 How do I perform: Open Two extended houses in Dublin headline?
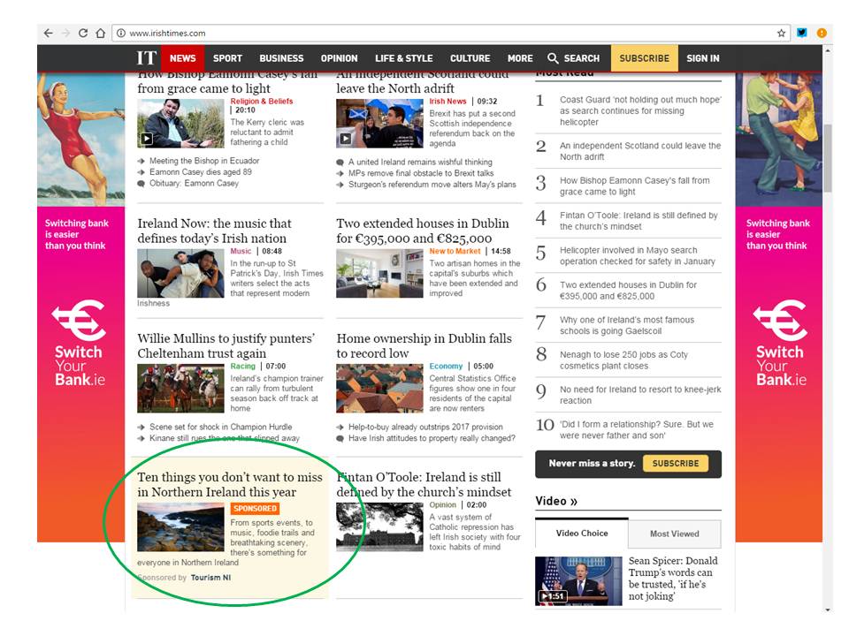[x=423, y=231]
